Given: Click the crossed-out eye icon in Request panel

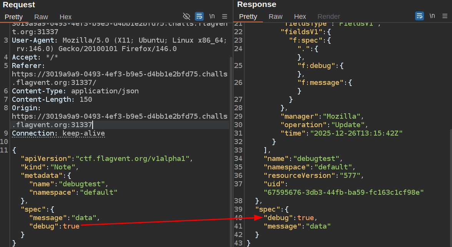Looking at the screenshot, I should tap(186, 16).
